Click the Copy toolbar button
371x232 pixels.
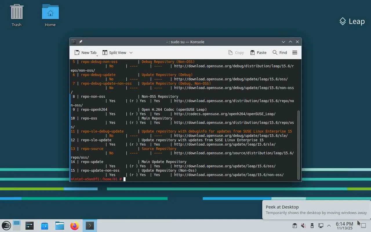coord(236,52)
